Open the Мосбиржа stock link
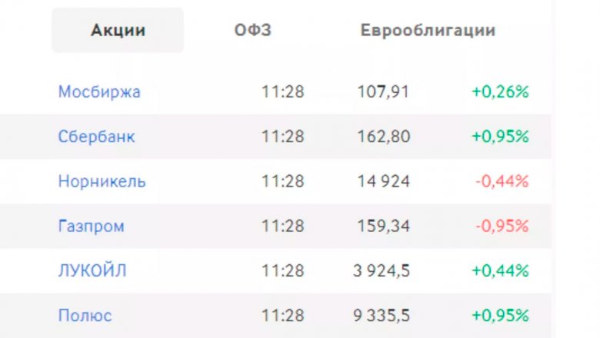Image resolution: width=600 pixels, height=338 pixels. click(x=99, y=91)
